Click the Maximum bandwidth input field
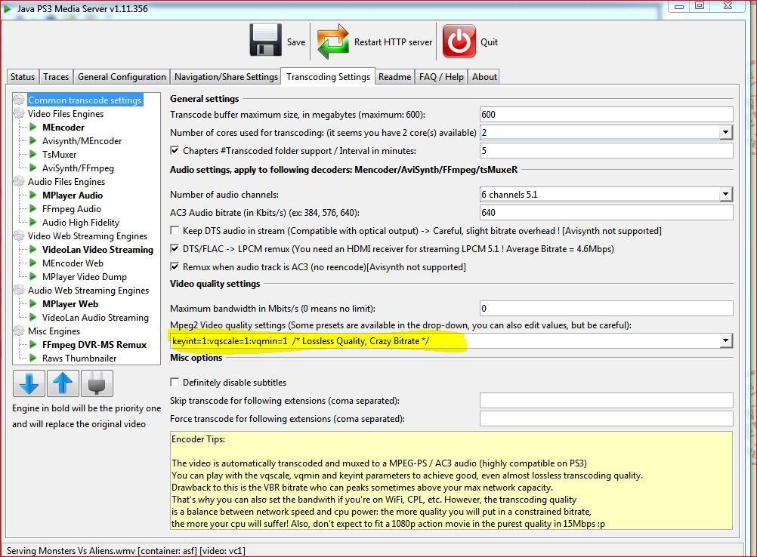Screen dimensions: 757x557 (606, 308)
